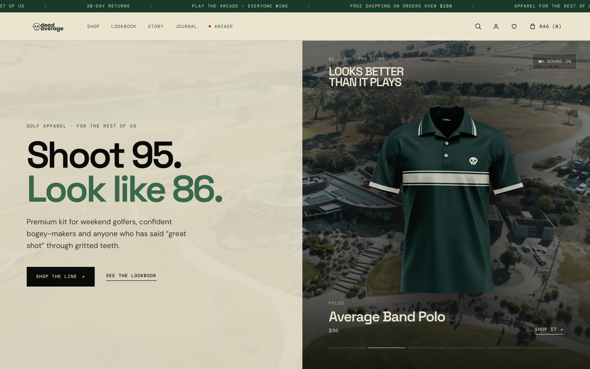
Task: Open the Story nav link
Action: pos(156,27)
